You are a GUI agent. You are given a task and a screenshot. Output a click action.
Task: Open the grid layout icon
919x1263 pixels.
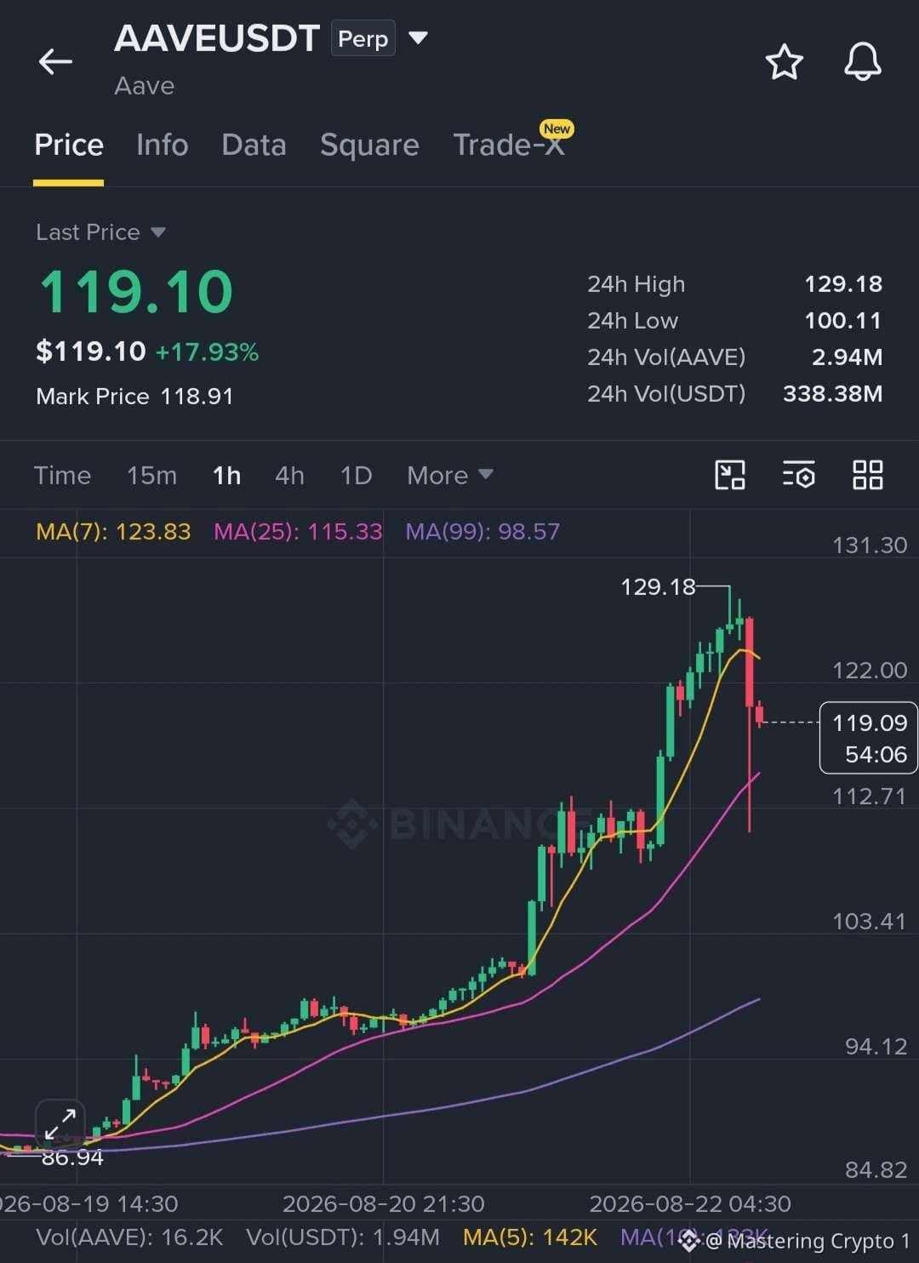(x=868, y=475)
